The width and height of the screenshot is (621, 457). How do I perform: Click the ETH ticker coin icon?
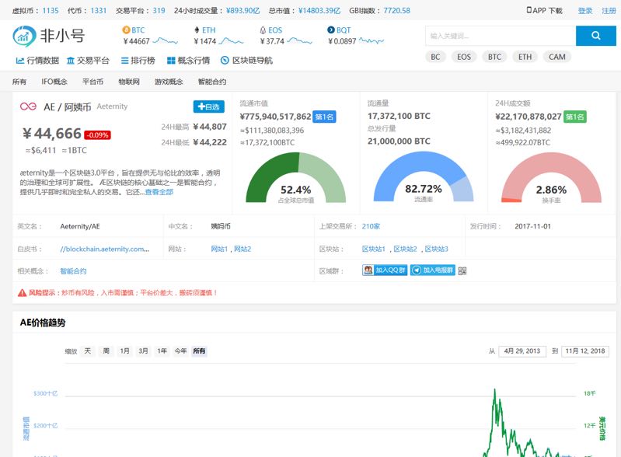click(x=195, y=30)
